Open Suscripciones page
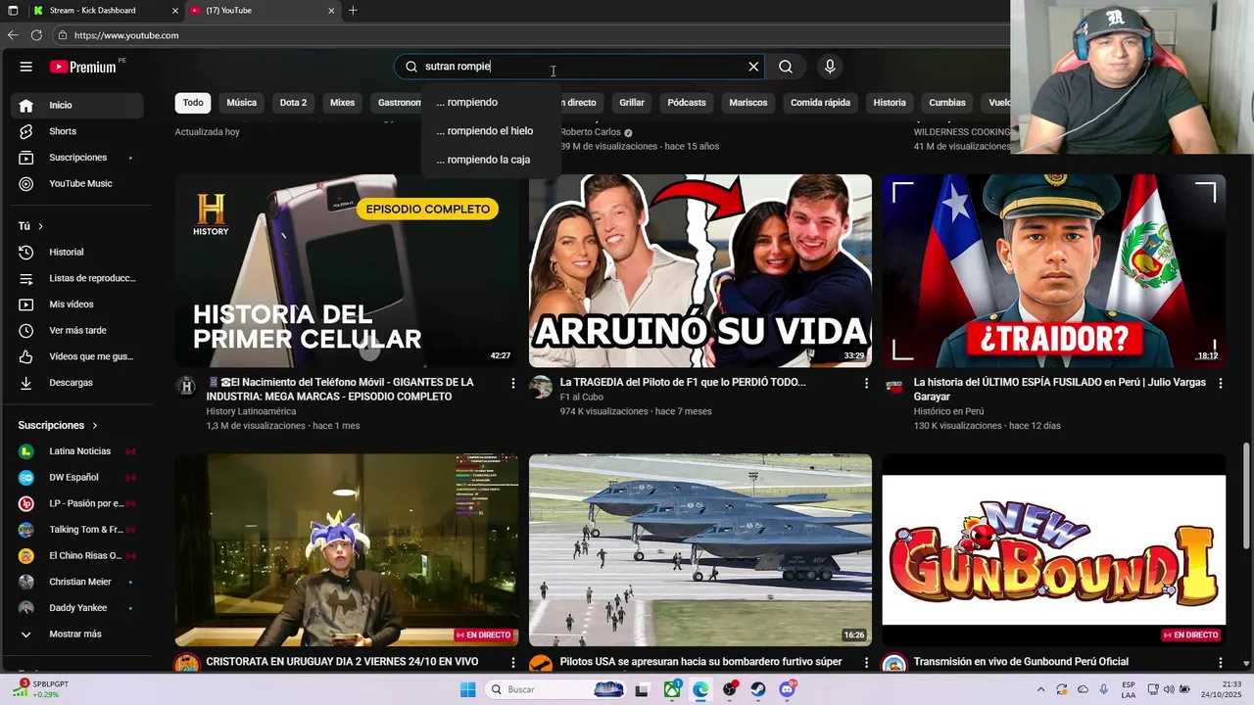1254x705 pixels. click(77, 158)
